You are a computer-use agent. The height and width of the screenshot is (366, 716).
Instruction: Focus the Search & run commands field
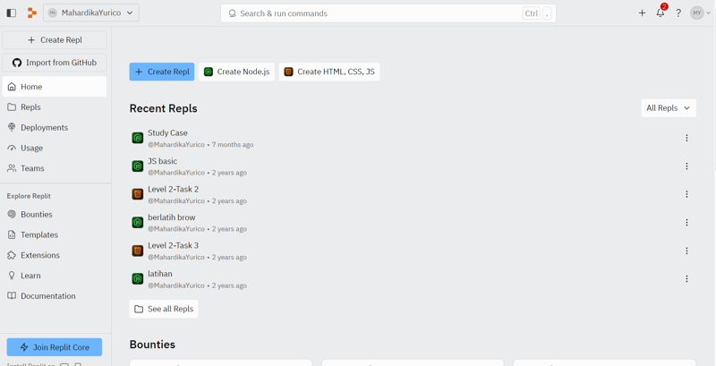(x=388, y=13)
